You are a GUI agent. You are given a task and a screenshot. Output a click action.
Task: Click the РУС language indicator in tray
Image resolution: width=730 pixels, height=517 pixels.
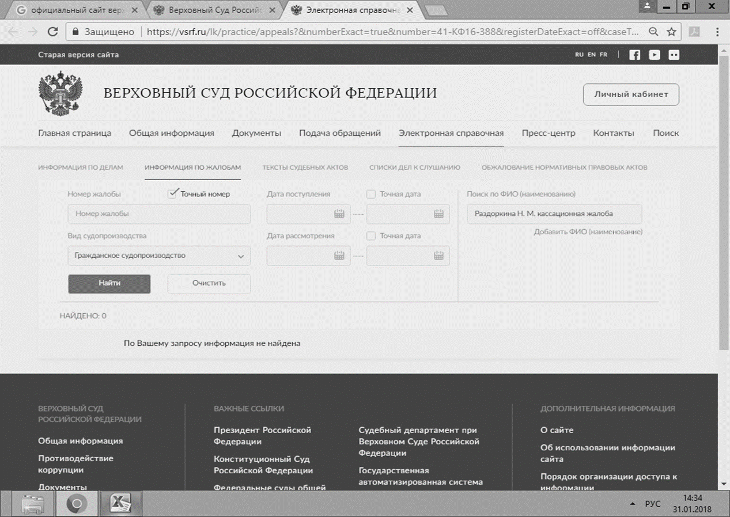pyautogui.click(x=653, y=504)
